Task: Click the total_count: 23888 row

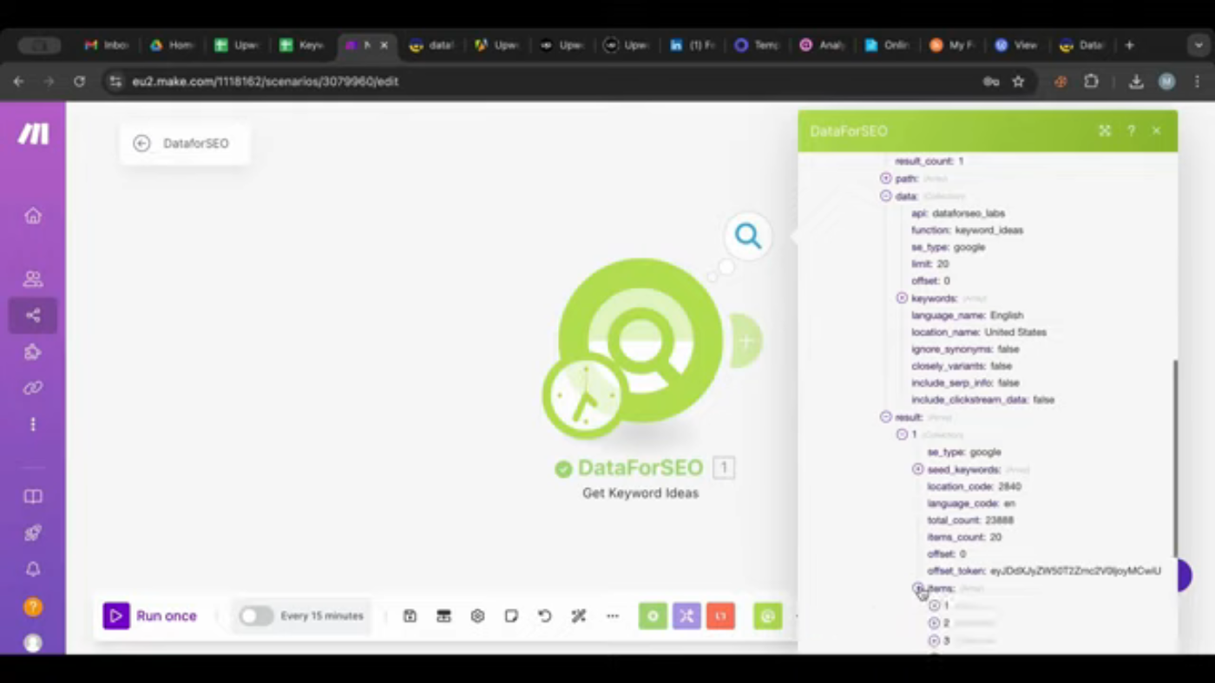Action: 970,520
